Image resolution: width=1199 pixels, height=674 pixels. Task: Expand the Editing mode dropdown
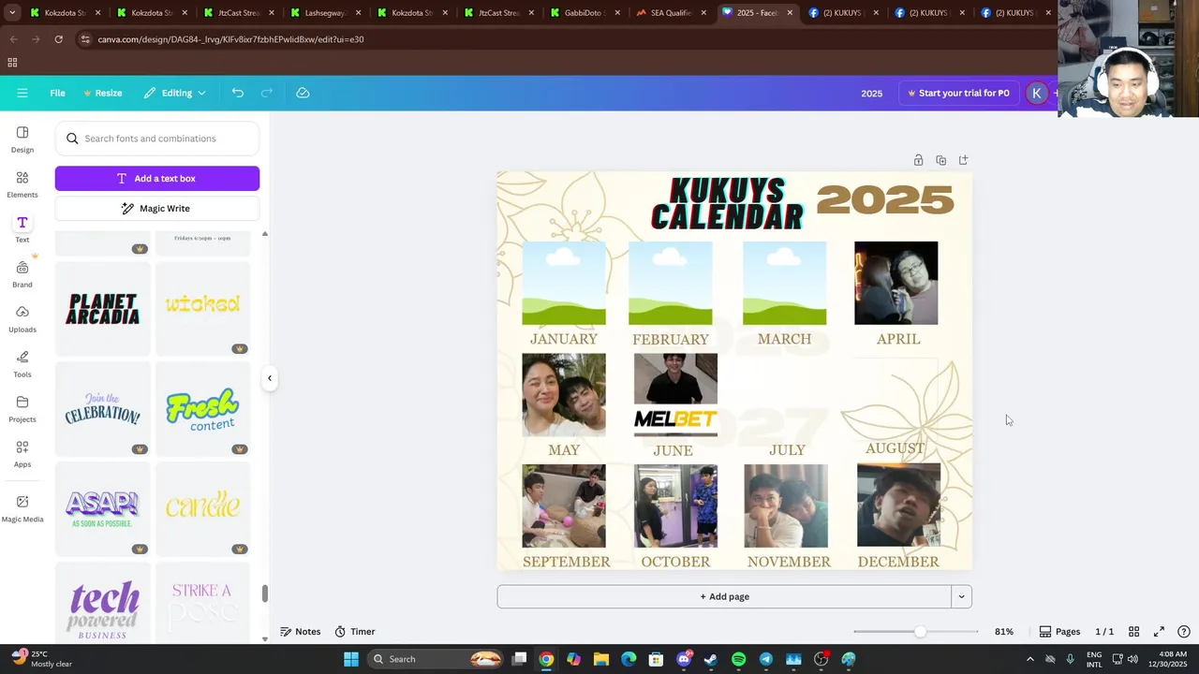[175, 93]
